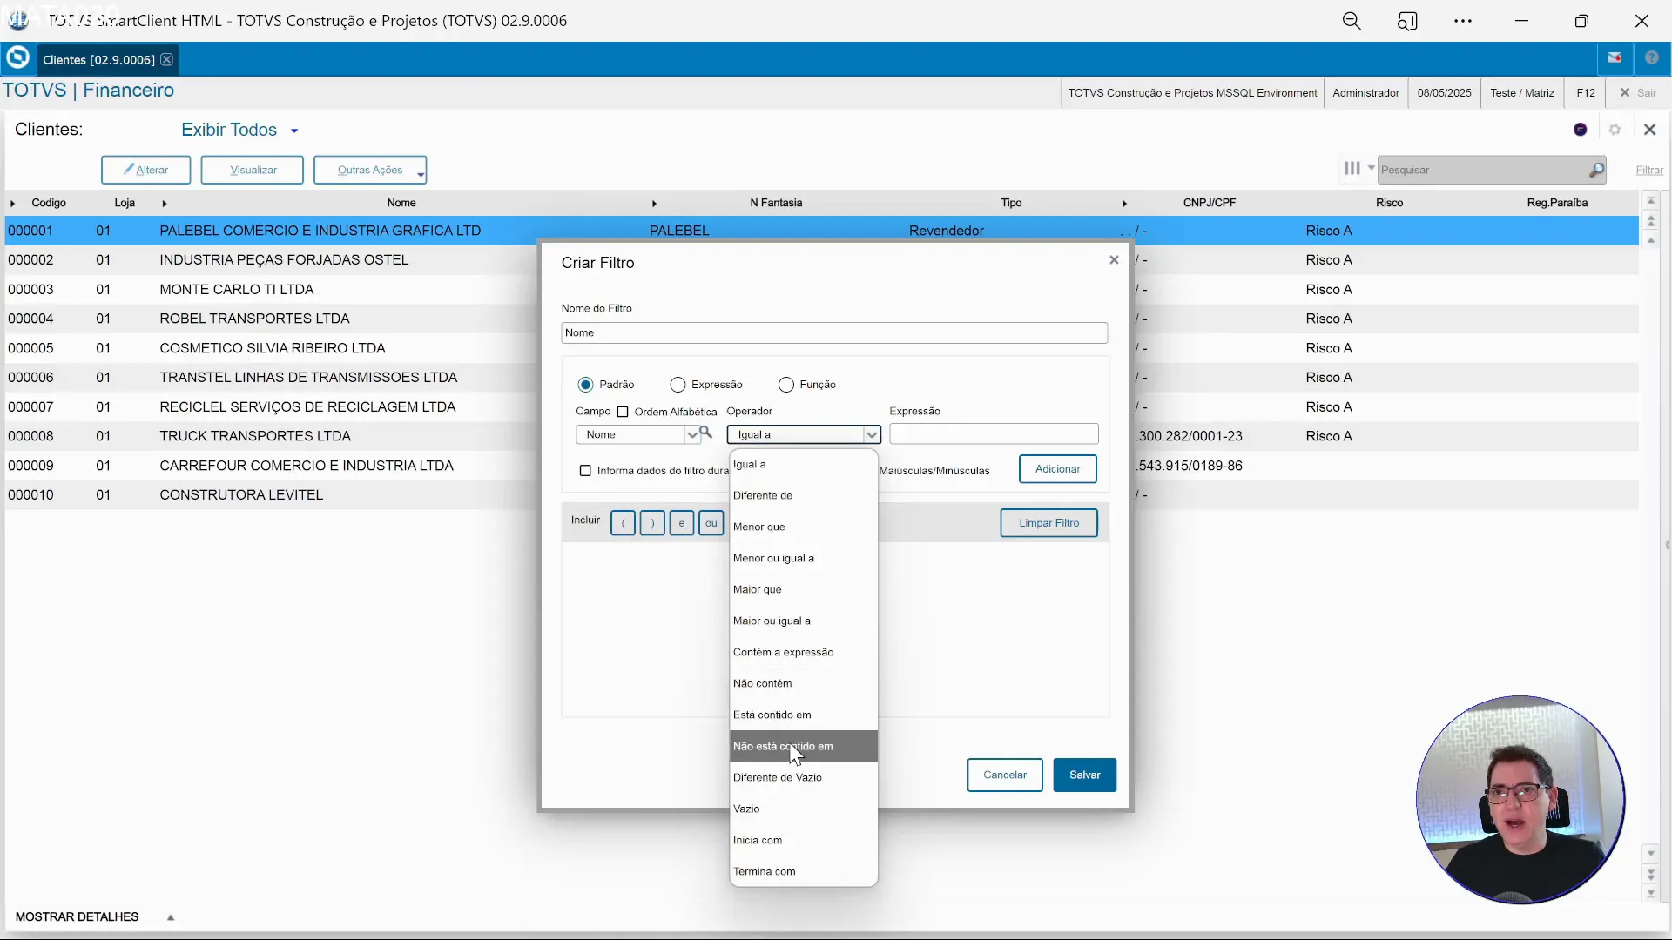Select the Expressão radio button
Screen dimensions: 1672x940
pyautogui.click(x=678, y=385)
